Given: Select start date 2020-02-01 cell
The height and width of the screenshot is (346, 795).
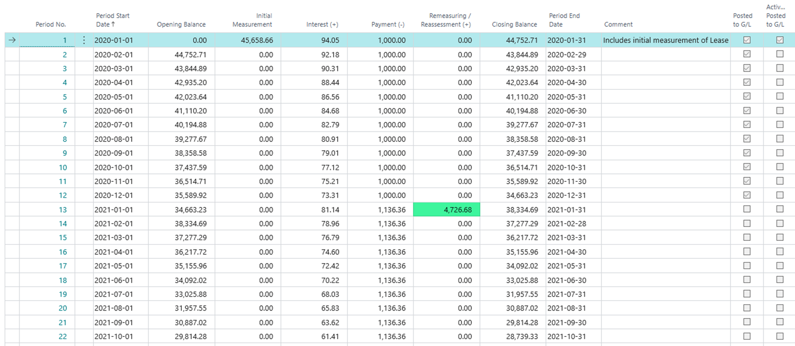Looking at the screenshot, I should pos(114,55).
